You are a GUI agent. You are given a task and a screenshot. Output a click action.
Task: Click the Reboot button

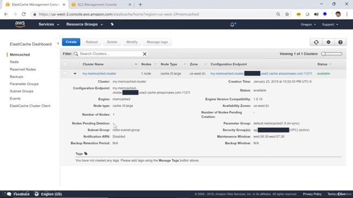coord(92,42)
